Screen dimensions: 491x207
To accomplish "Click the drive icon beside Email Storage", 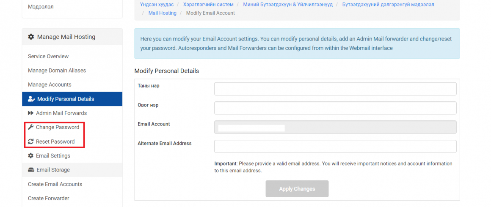I will [31, 170].
